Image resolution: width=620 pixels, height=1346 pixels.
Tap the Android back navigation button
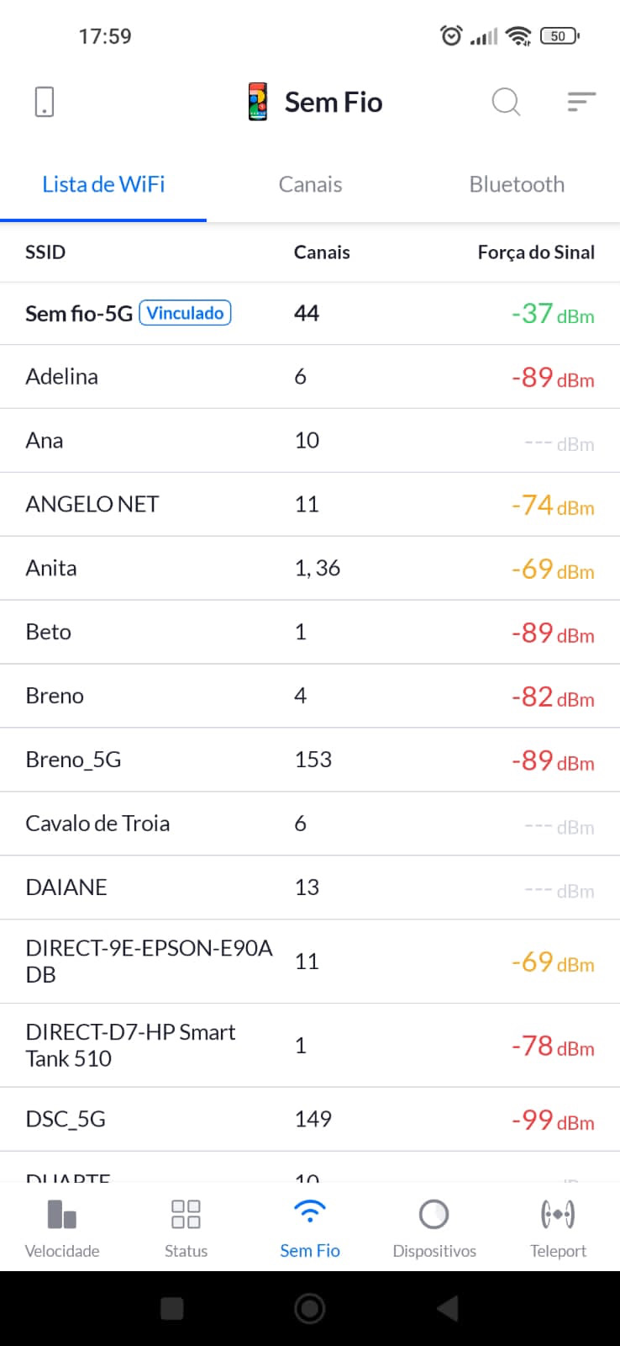[x=448, y=1308]
